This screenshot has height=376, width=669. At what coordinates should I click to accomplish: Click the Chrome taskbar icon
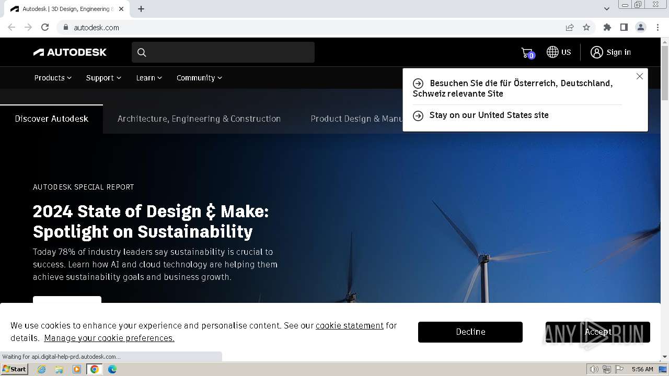[95, 369]
